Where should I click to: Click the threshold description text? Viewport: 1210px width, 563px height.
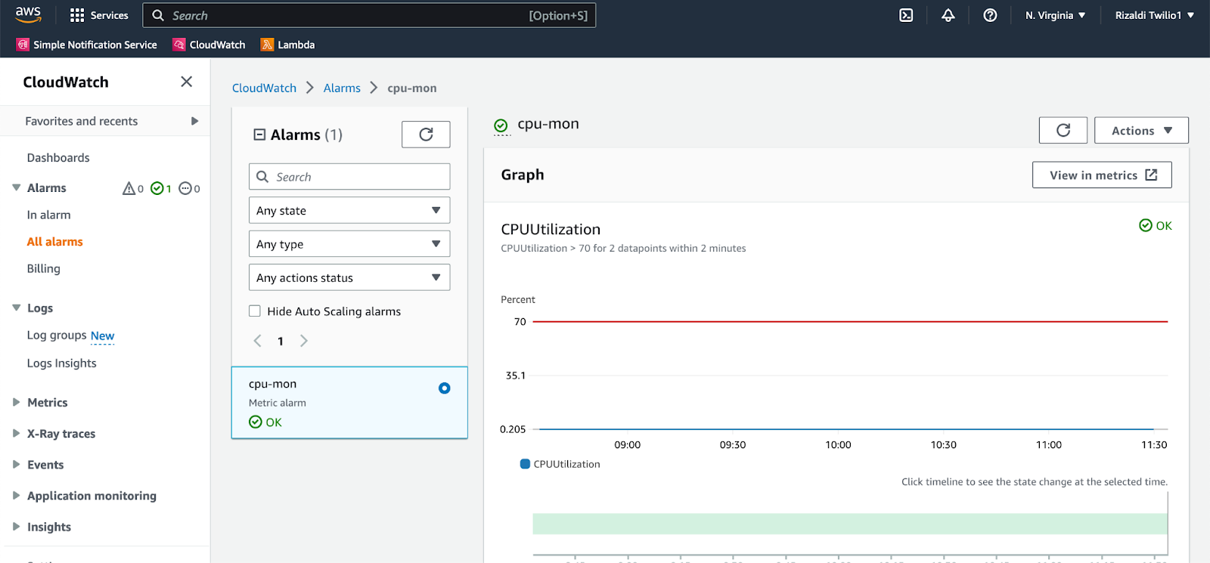[623, 248]
